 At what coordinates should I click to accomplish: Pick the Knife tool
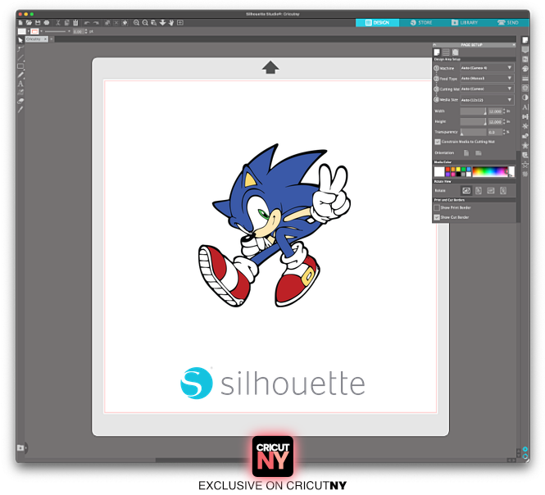click(20, 110)
